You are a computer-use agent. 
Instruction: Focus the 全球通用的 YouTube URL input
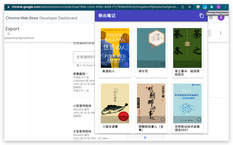[x=84, y=57]
